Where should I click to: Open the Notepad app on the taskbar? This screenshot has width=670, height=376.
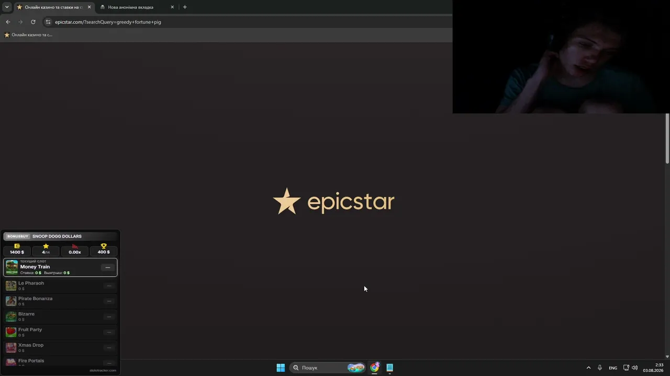click(390, 368)
